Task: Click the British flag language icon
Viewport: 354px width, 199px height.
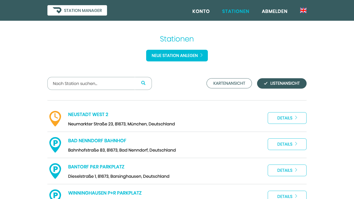Action: pyautogui.click(x=303, y=10)
